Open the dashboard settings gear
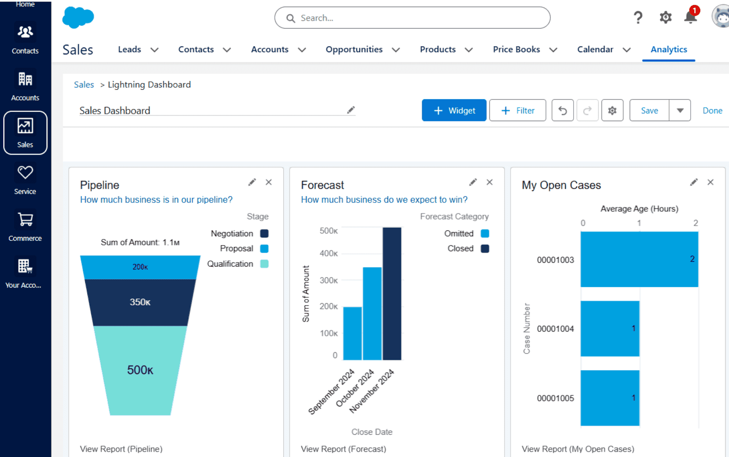This screenshot has height=457, width=729. pyautogui.click(x=612, y=110)
